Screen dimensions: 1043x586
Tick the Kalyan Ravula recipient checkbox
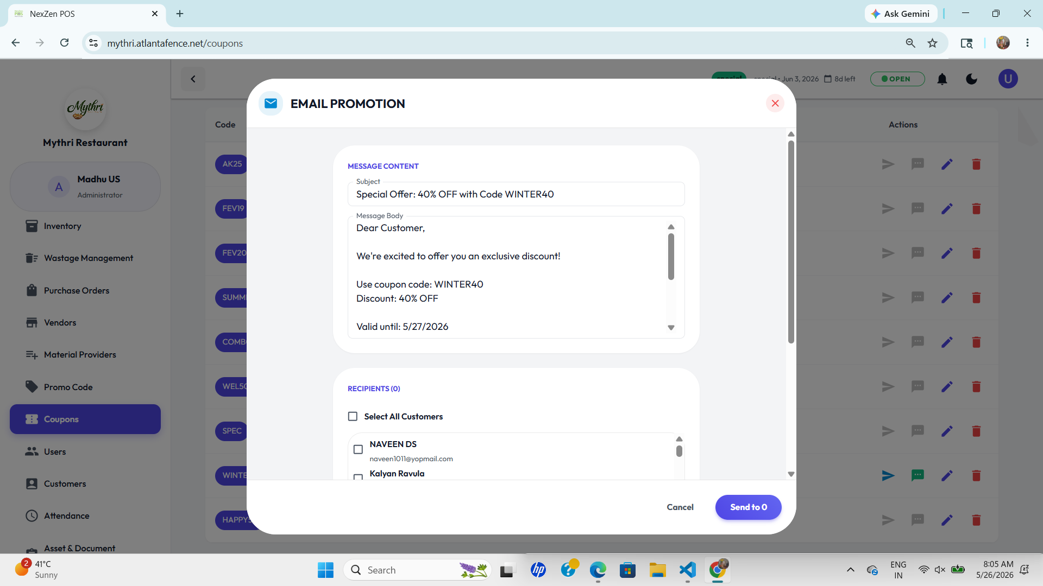358,477
